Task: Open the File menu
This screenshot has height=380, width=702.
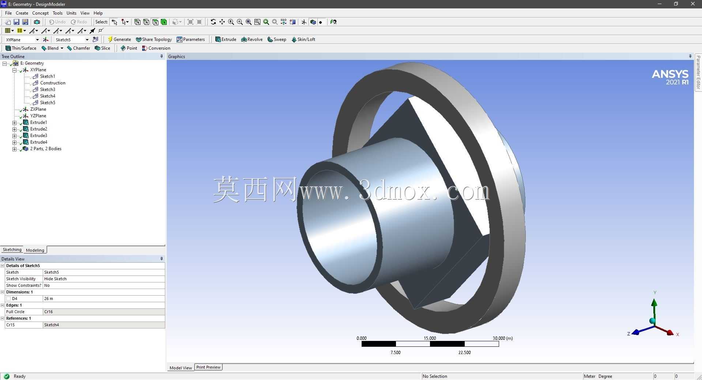Action: coord(8,13)
